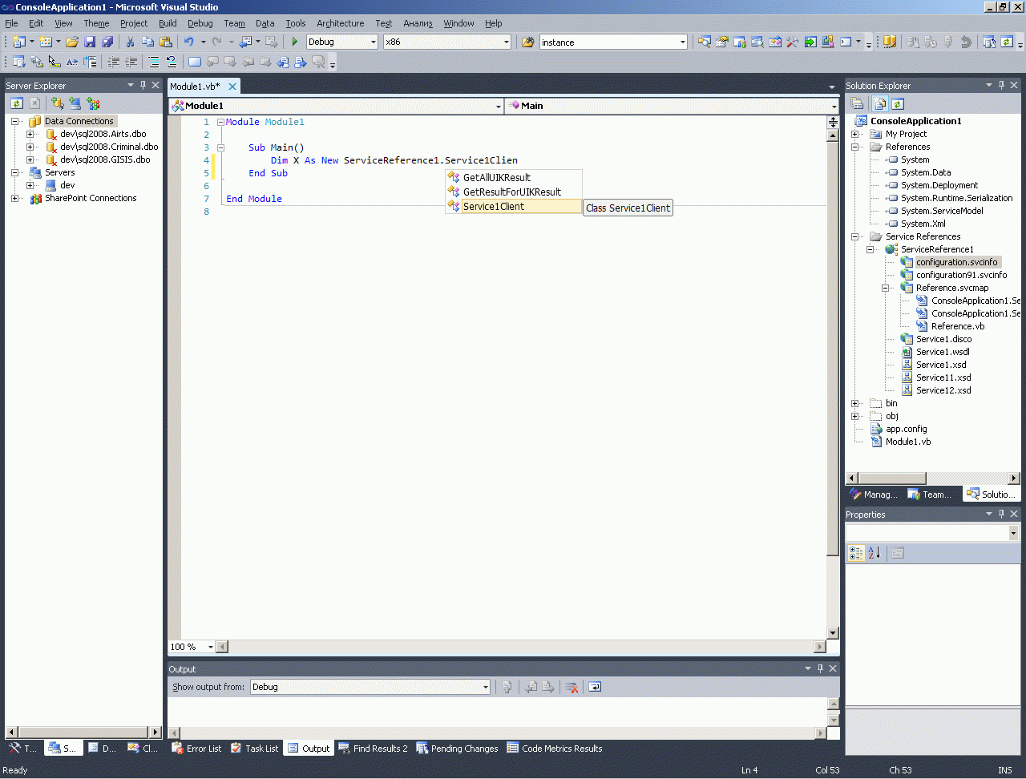This screenshot has width=1026, height=779.
Task: Sort properties alphabetically with A-Z icon
Action: pos(875,553)
